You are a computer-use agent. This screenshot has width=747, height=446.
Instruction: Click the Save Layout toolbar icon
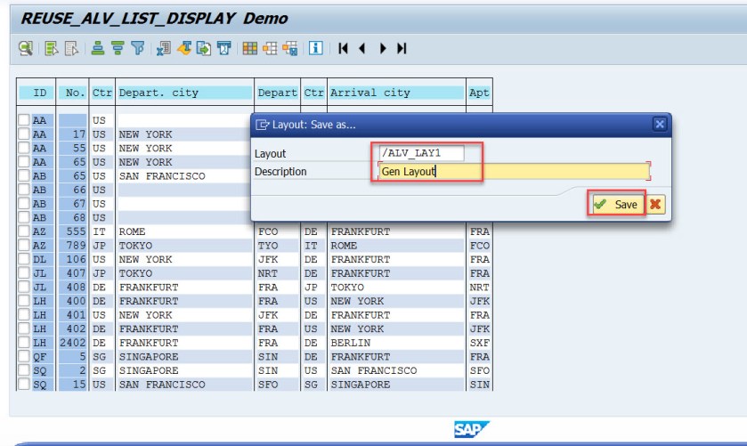tap(289, 48)
